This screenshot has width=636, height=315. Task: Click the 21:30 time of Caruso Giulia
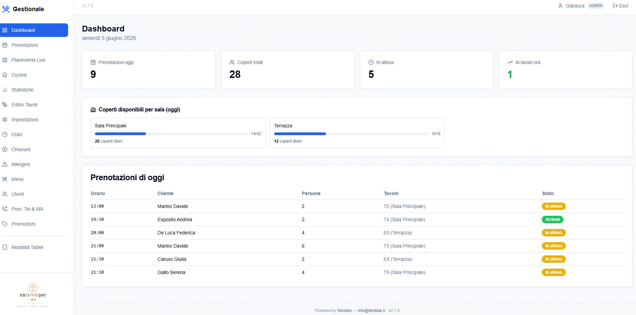pos(97,259)
